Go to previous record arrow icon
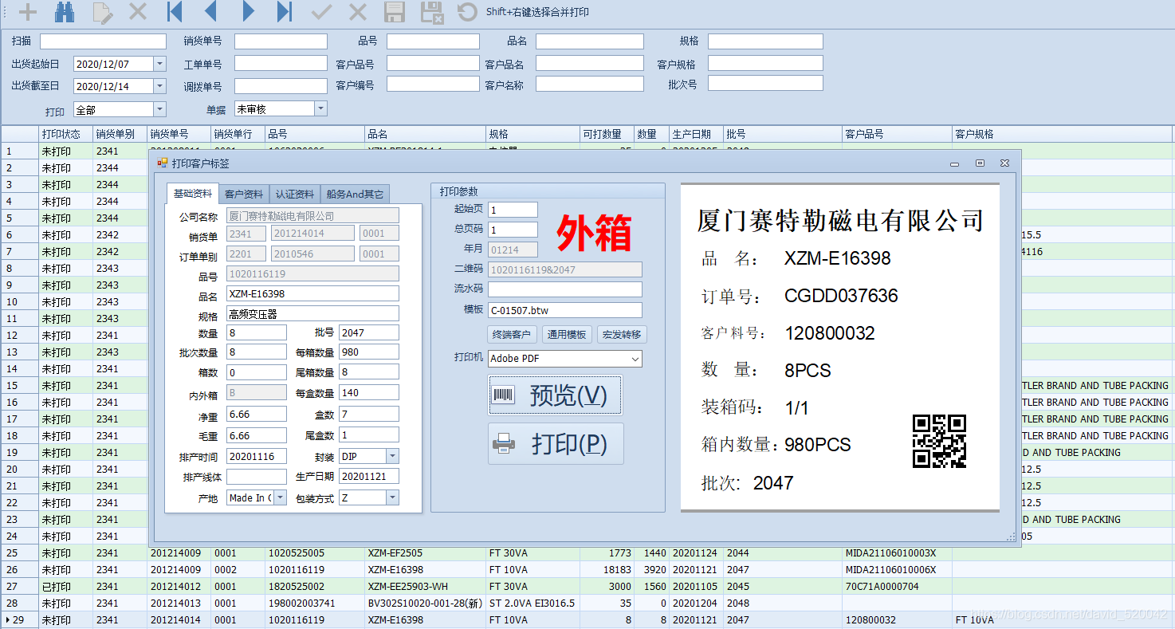 209,12
